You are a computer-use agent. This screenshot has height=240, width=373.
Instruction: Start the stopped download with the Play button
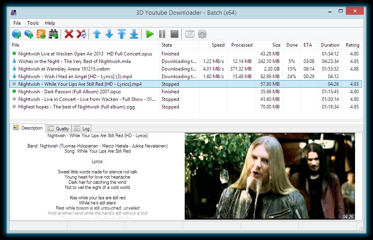(x=150, y=34)
